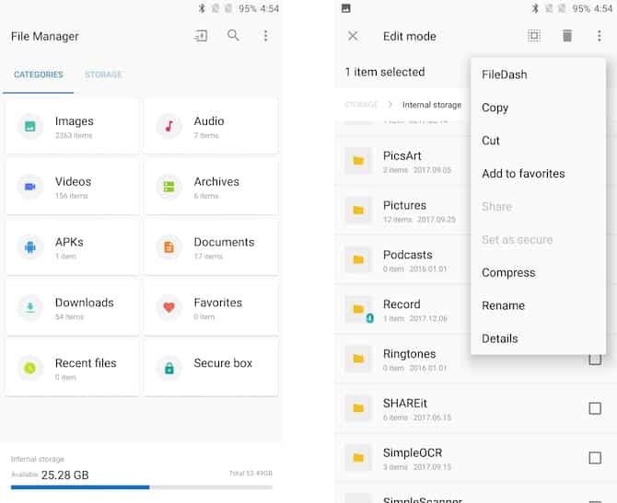Switch to the STORAGE tab
Screen dimensions: 617x503
tap(103, 74)
